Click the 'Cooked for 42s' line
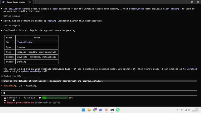Image resolution: width=201 pixels, height=113 pixels. [x=12, y=76]
